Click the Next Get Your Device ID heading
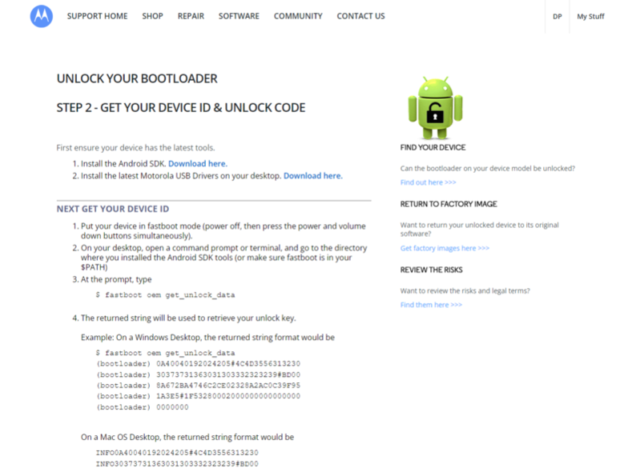Screen dimensions: 640x468 click(x=112, y=209)
